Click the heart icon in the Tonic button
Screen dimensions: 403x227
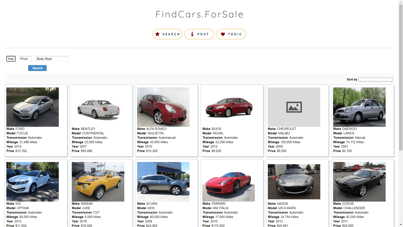(x=223, y=34)
